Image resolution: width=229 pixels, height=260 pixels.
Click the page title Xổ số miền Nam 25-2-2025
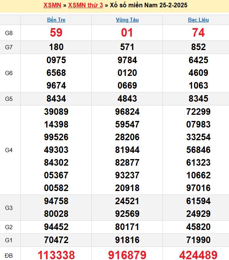(149, 5)
